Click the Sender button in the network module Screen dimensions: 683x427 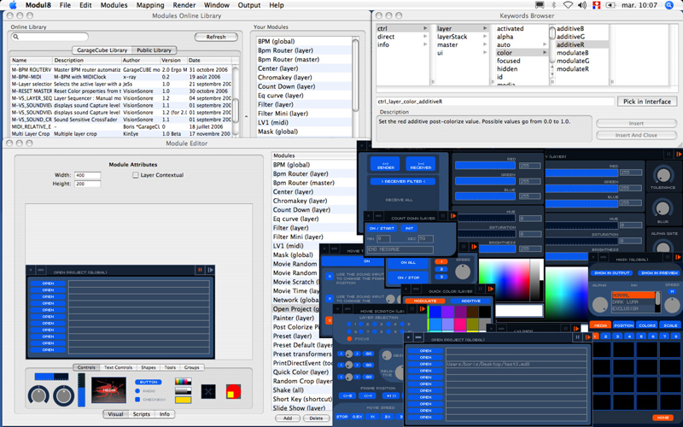386,164
